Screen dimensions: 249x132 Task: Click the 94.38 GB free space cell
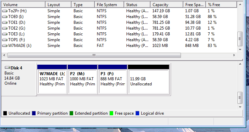tap(193, 22)
